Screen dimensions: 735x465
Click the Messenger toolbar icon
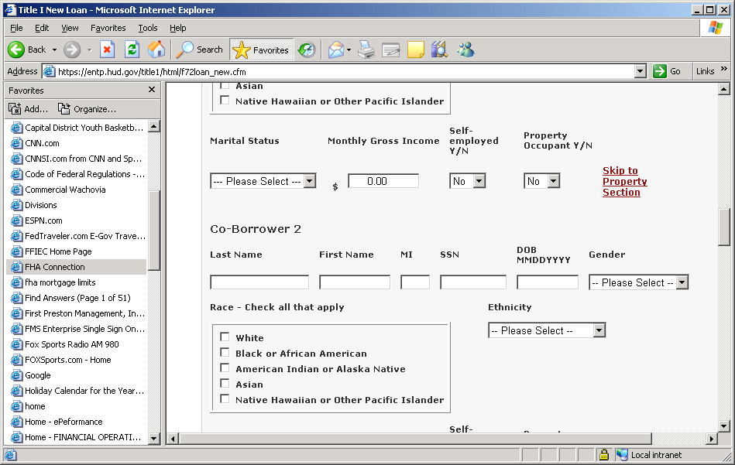pos(465,50)
